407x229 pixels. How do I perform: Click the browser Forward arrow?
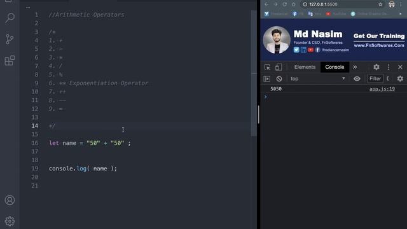pyautogui.click(x=275, y=4)
